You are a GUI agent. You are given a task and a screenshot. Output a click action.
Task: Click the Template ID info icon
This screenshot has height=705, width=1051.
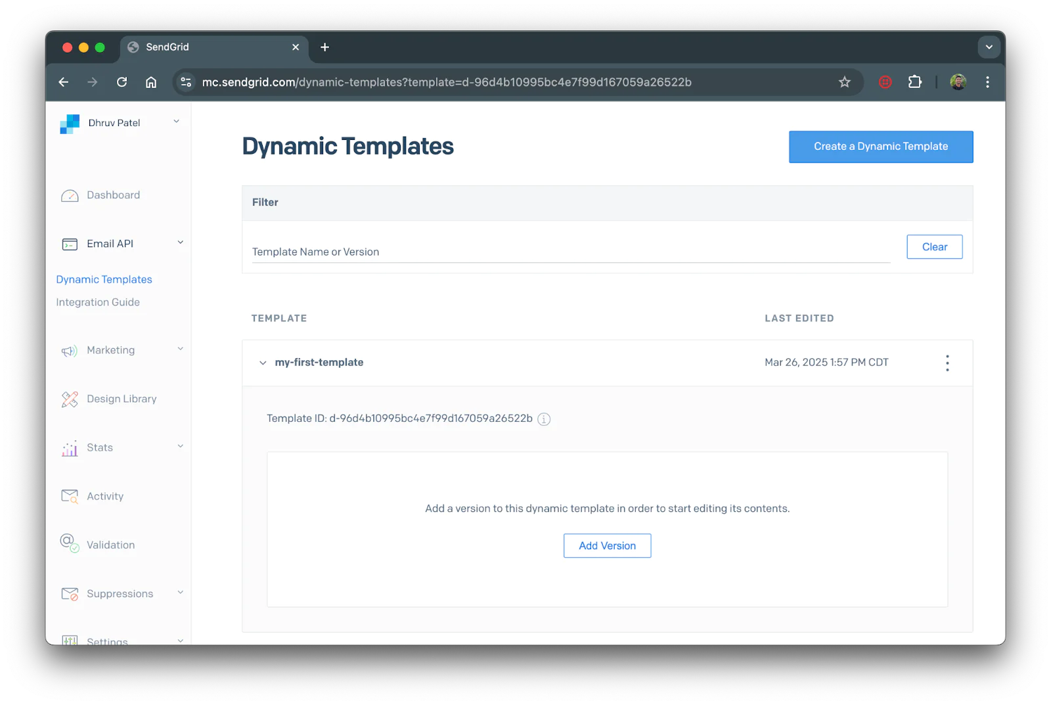coord(544,419)
